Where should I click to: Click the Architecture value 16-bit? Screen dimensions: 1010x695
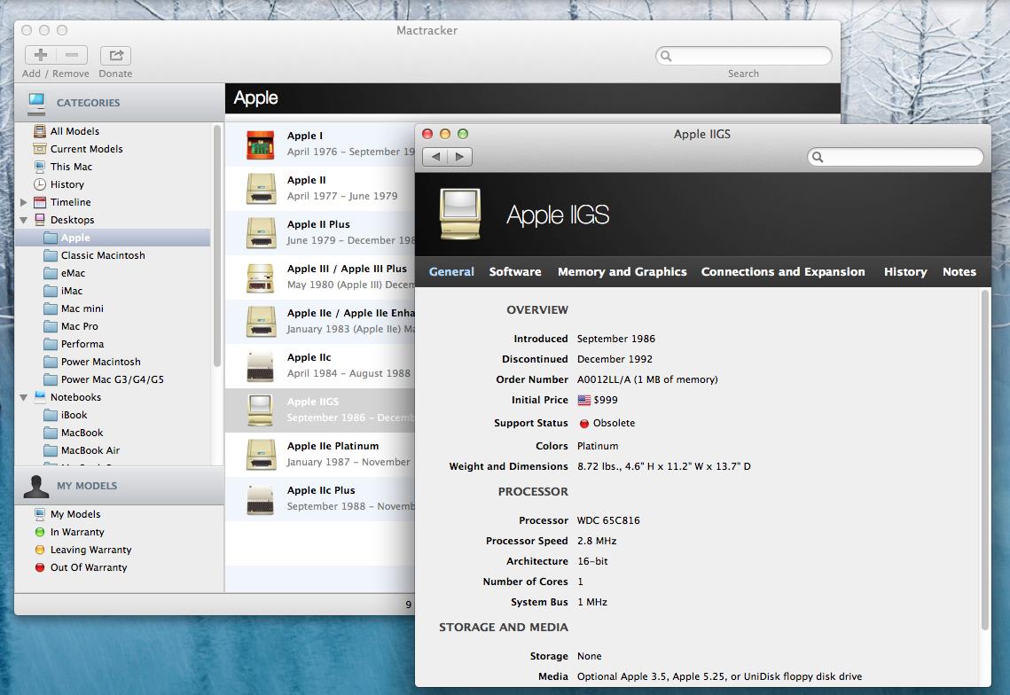[592, 561]
